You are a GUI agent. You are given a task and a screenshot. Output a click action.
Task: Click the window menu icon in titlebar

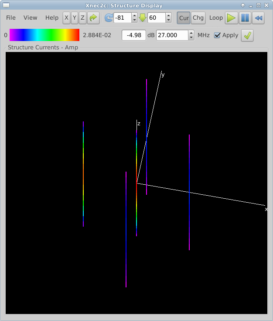click(6, 5)
